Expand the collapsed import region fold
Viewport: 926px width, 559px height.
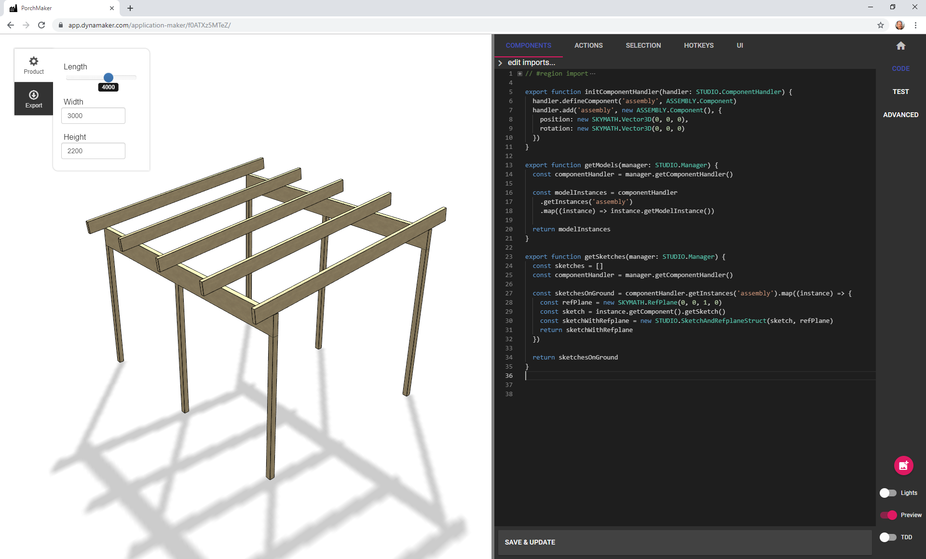click(519, 74)
